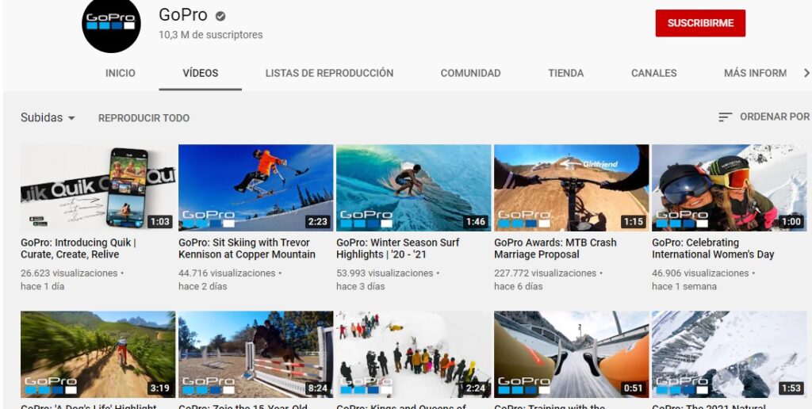This screenshot has width=812, height=409.
Task: Select the Vídeos tab
Action: [201, 73]
